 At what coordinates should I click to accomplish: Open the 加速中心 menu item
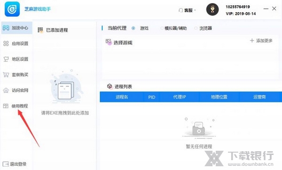(x=17, y=28)
